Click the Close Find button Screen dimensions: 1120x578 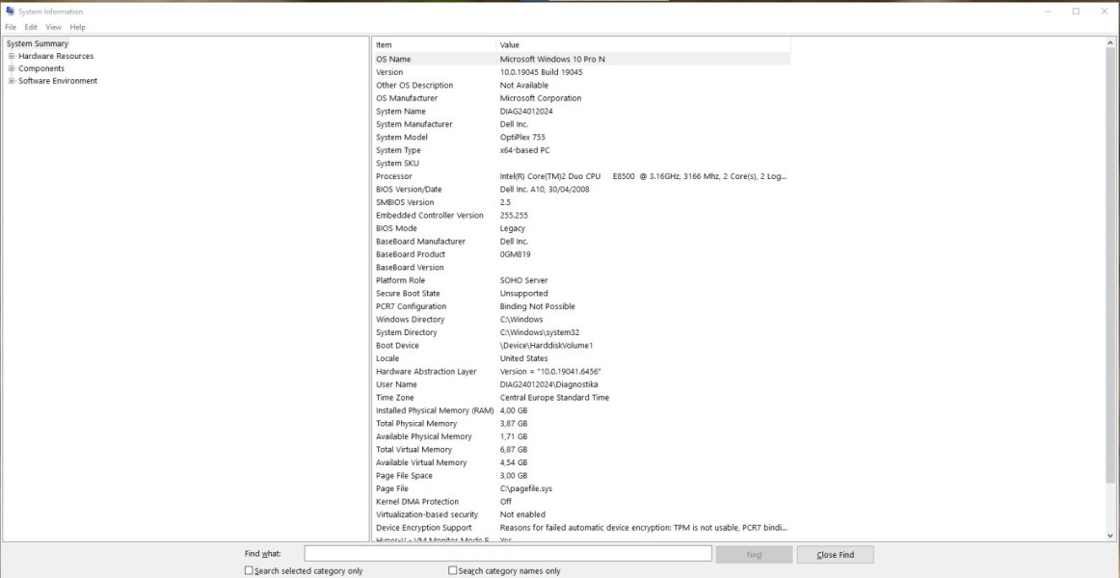835,554
